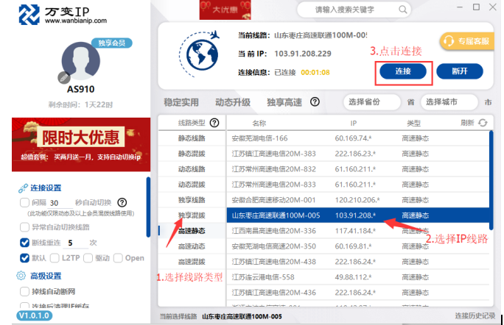Image resolution: width=504 pixels, height=325 pixels.
Task: Click the 高级设置 gear icon
Action: point(21,276)
